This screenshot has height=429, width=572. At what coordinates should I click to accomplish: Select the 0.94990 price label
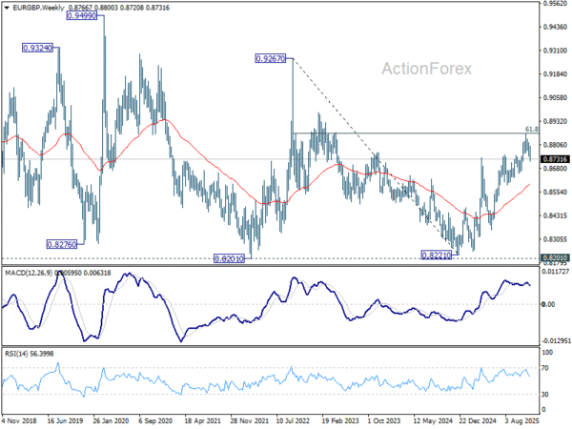coord(82,15)
